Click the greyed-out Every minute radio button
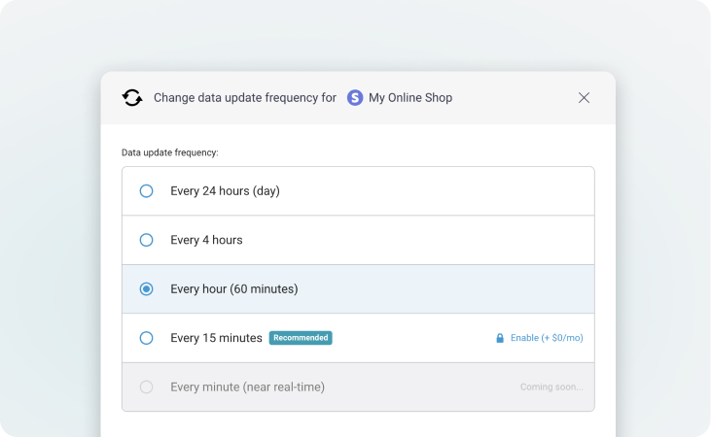Viewport: 711px width, 437px height. (x=146, y=387)
